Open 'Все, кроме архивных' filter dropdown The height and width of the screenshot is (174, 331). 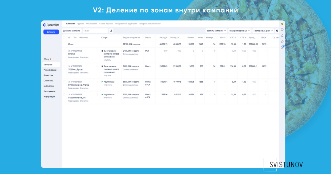[239, 31]
